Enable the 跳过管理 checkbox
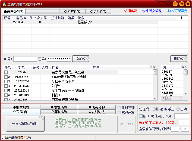The width and height of the screenshot is (192, 141). coord(119,108)
